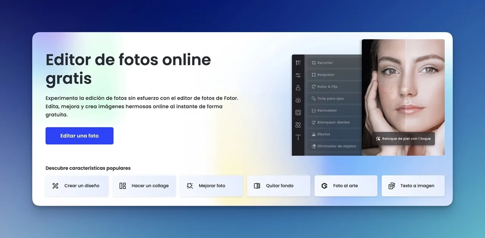Click the scissors icon on the design card
The image size is (485, 238).
(55, 185)
